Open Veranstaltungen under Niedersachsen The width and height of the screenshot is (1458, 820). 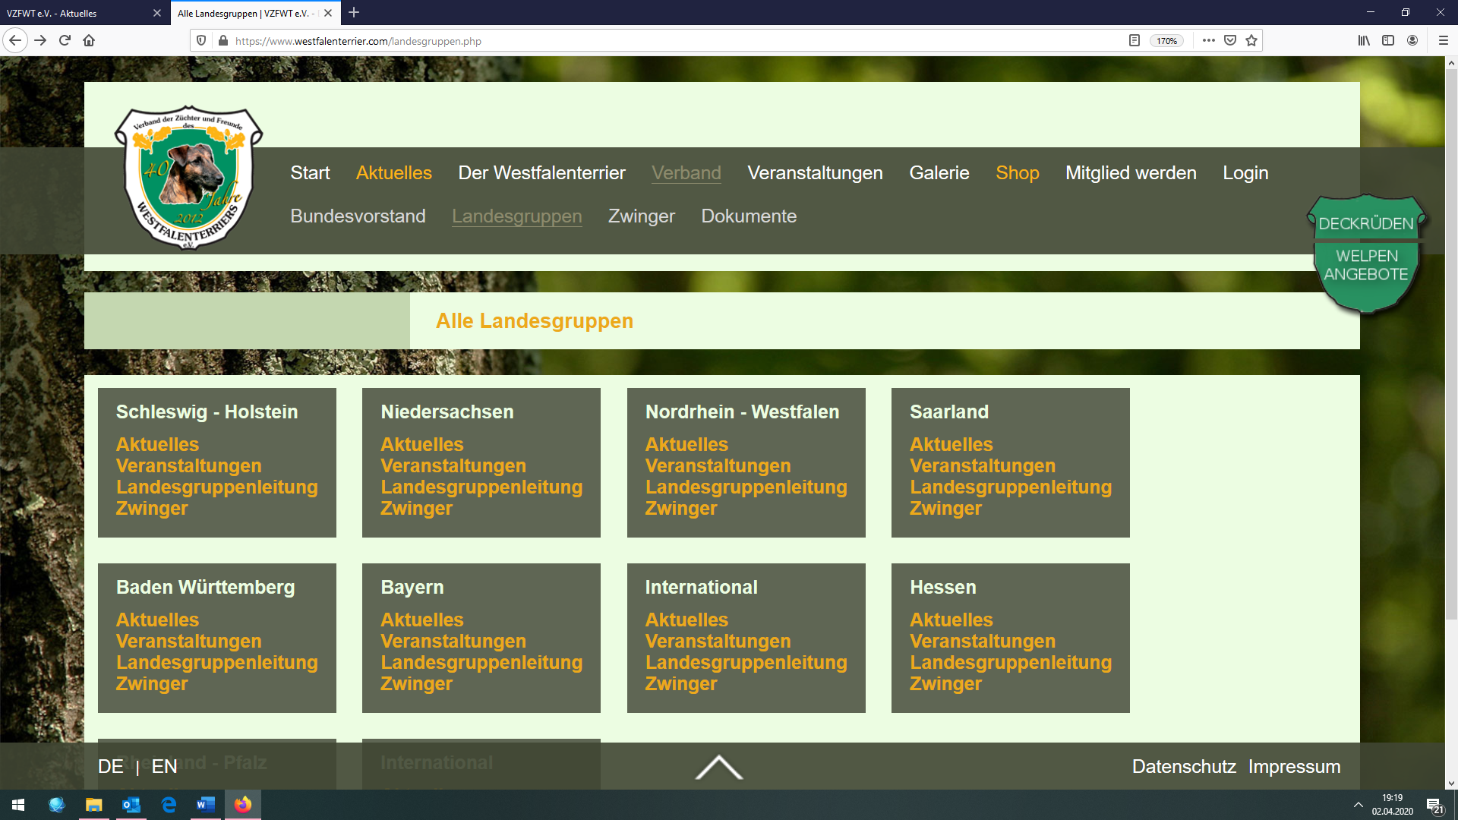pos(453,465)
